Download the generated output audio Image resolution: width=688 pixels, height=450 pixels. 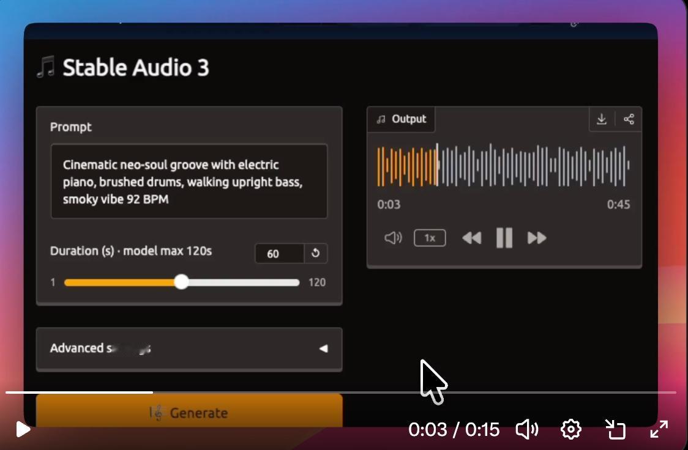point(602,119)
